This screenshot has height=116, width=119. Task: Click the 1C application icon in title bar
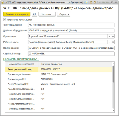(x=3, y=2)
